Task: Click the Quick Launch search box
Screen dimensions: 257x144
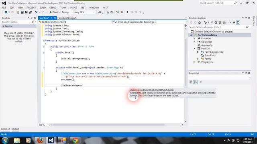Action: tap(218, 3)
